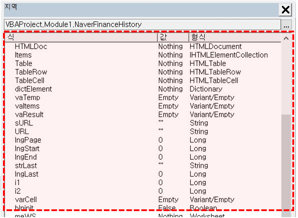This screenshot has height=218, width=298.
Task: Click the 값 column header
Action: click(173, 37)
